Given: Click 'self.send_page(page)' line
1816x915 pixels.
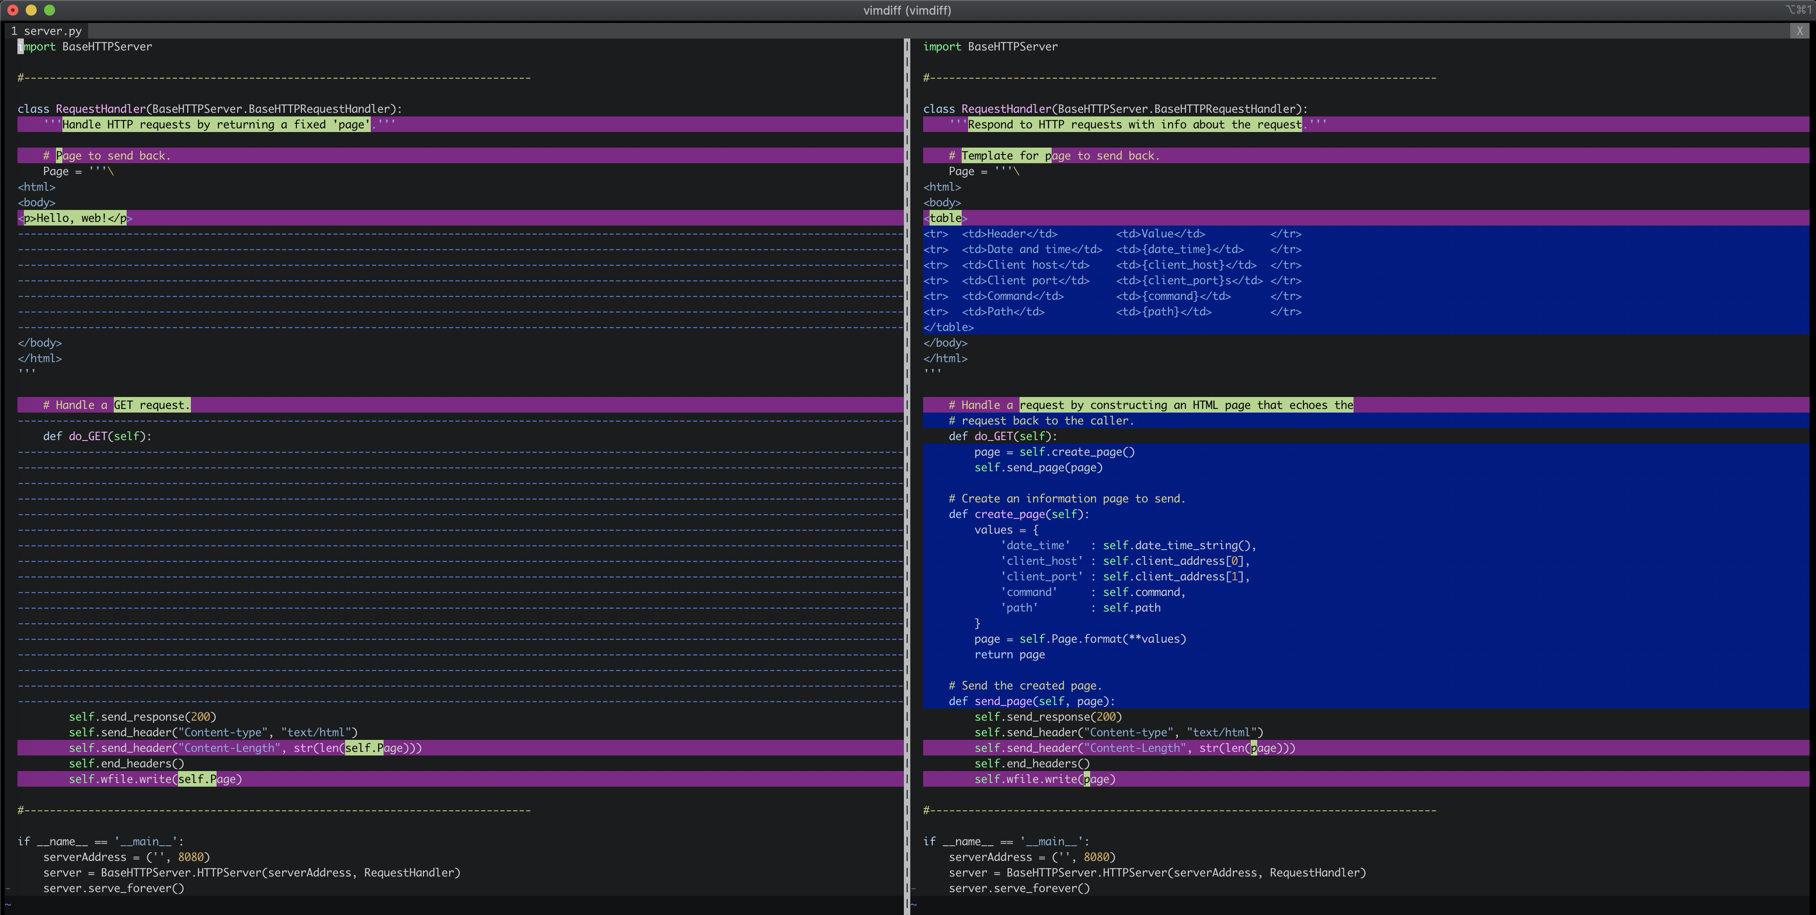Looking at the screenshot, I should coord(1038,468).
